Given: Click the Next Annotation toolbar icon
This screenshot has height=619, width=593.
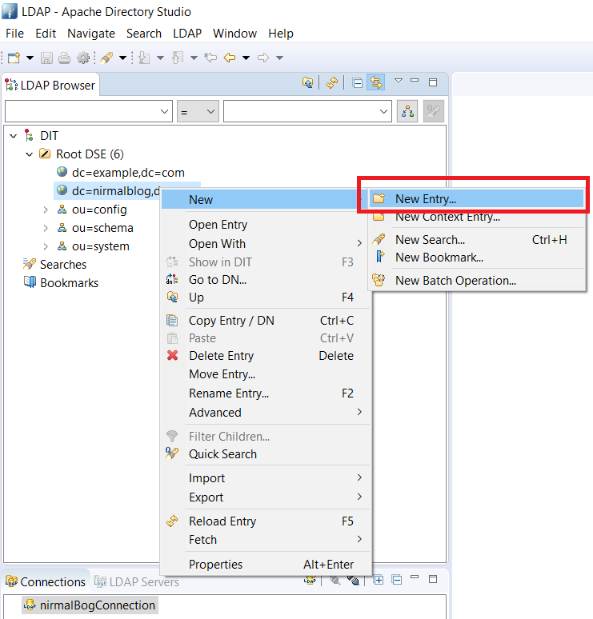Looking at the screenshot, I should (x=144, y=58).
